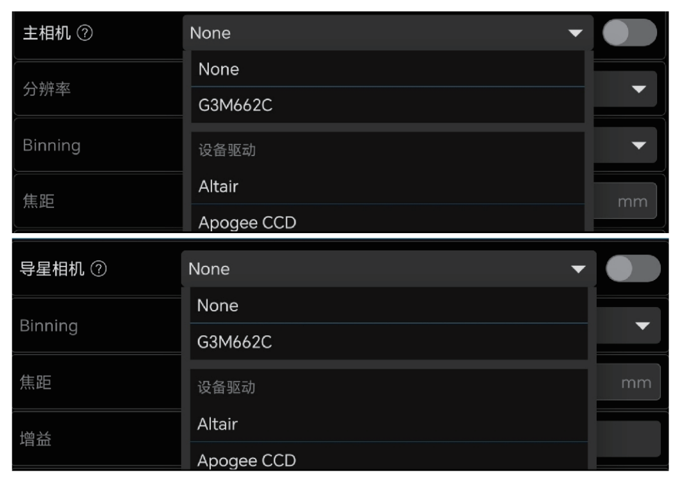Open the 分辨率 dropdown arrow
The image size is (677, 481).
coord(638,89)
